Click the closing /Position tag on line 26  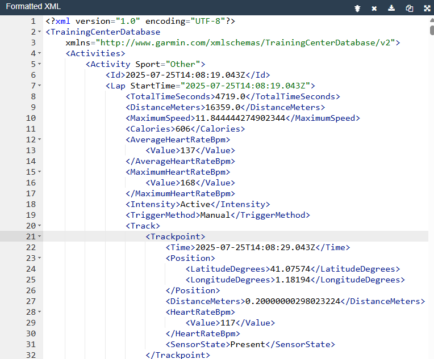point(193,290)
